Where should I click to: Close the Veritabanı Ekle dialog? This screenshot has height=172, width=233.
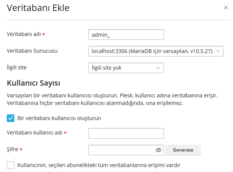pos(226,8)
